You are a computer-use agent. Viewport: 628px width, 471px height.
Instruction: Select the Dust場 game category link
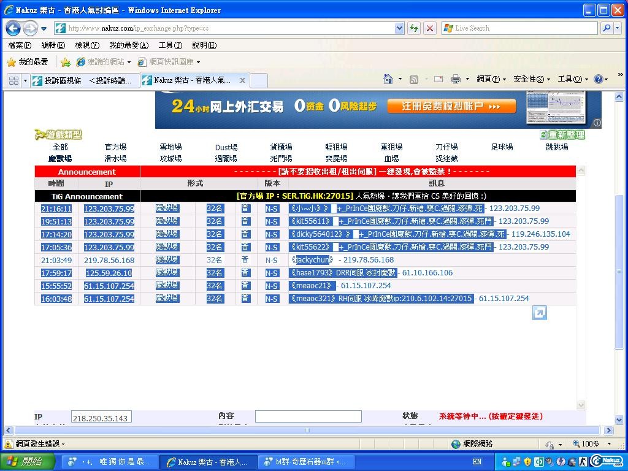pos(226,147)
